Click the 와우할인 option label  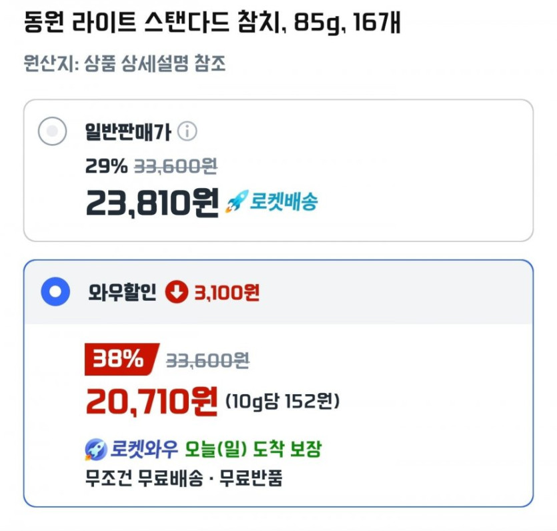(x=122, y=292)
